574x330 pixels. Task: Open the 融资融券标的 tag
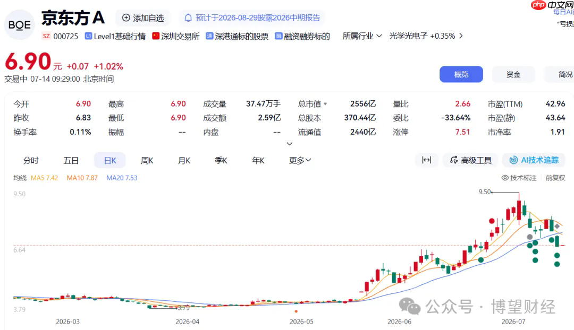(307, 36)
